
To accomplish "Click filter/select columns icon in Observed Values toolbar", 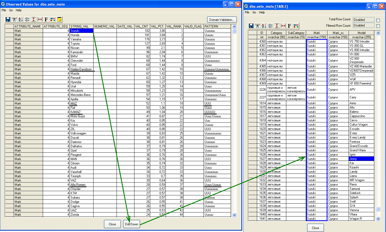I will click(x=14, y=20).
